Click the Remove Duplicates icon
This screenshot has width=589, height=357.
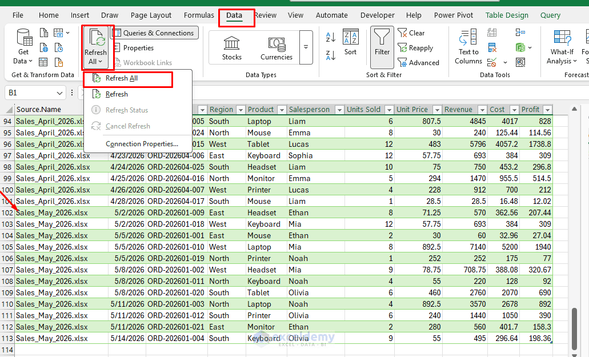[492, 47]
